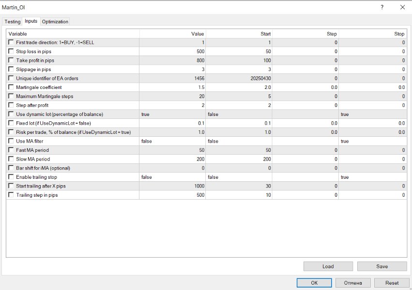Select Maximum Martingale steps Start cell 5
Viewport: 412px width, 290px height.
239,96
